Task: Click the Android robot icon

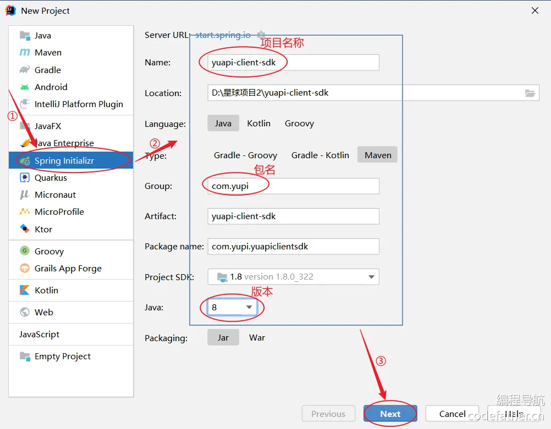Action: coord(25,87)
